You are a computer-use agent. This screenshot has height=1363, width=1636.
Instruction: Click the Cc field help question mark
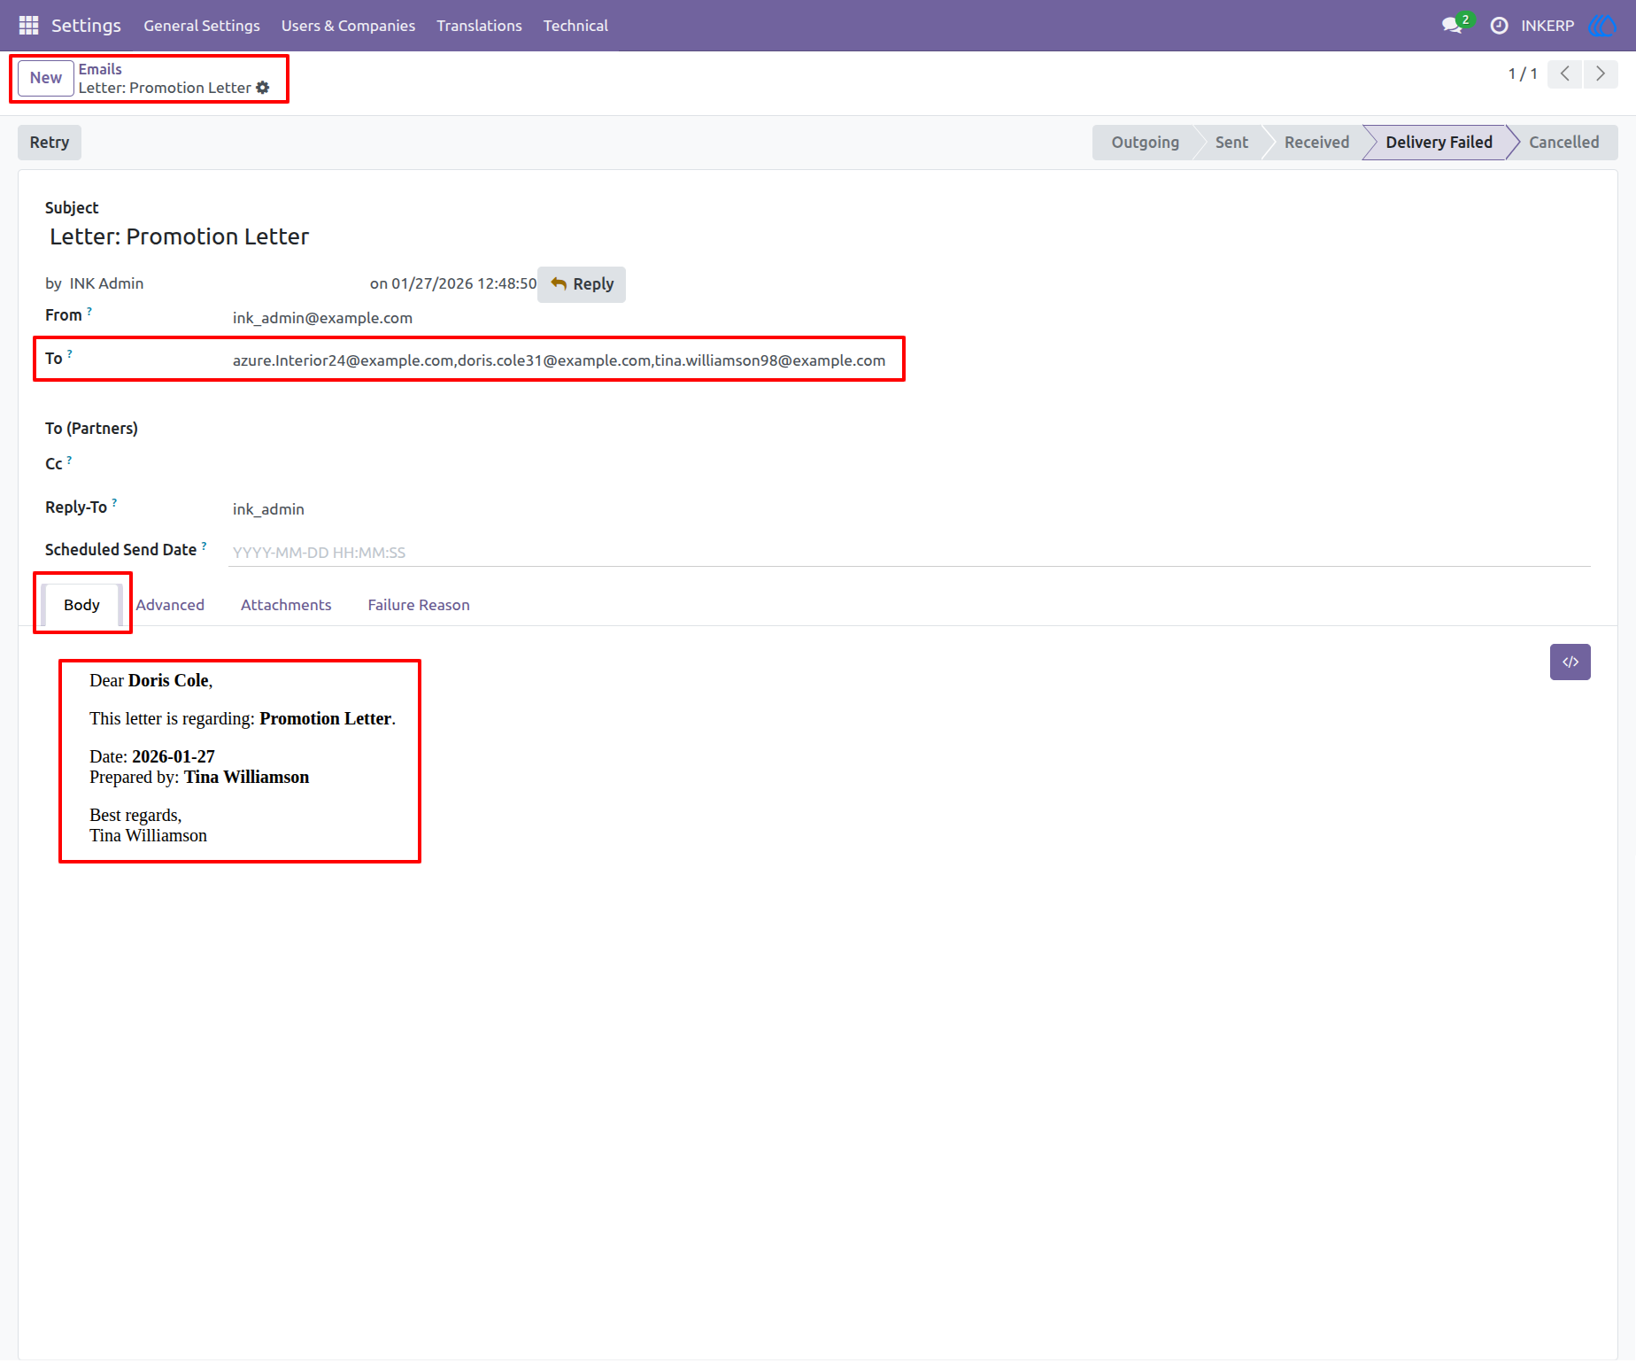click(x=70, y=460)
